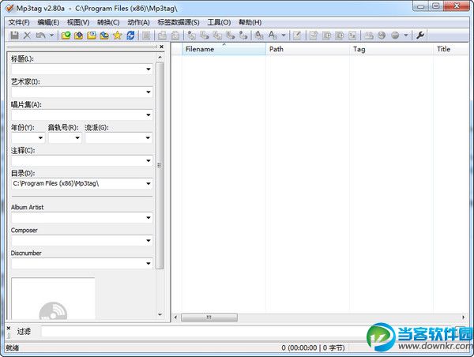This screenshot has height=357, width=474.
Task: Open the 转换(C) menu
Action: [108, 22]
